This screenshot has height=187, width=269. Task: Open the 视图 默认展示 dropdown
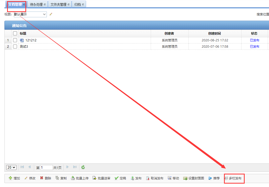(x=30, y=14)
